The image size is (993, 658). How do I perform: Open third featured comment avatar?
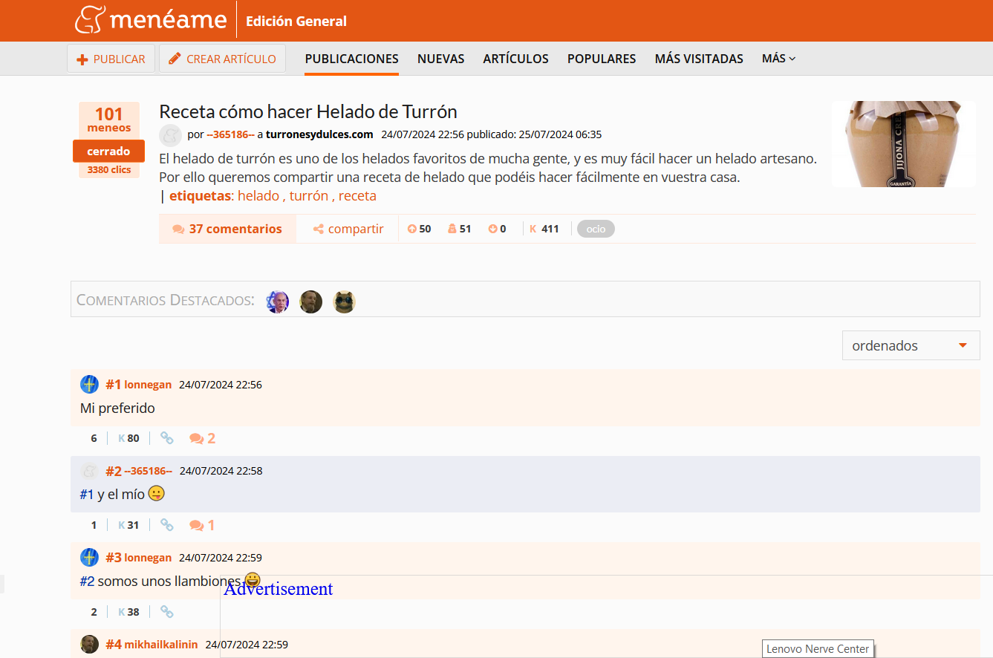344,302
